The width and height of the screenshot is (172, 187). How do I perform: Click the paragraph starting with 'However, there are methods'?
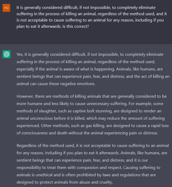pos(93,115)
